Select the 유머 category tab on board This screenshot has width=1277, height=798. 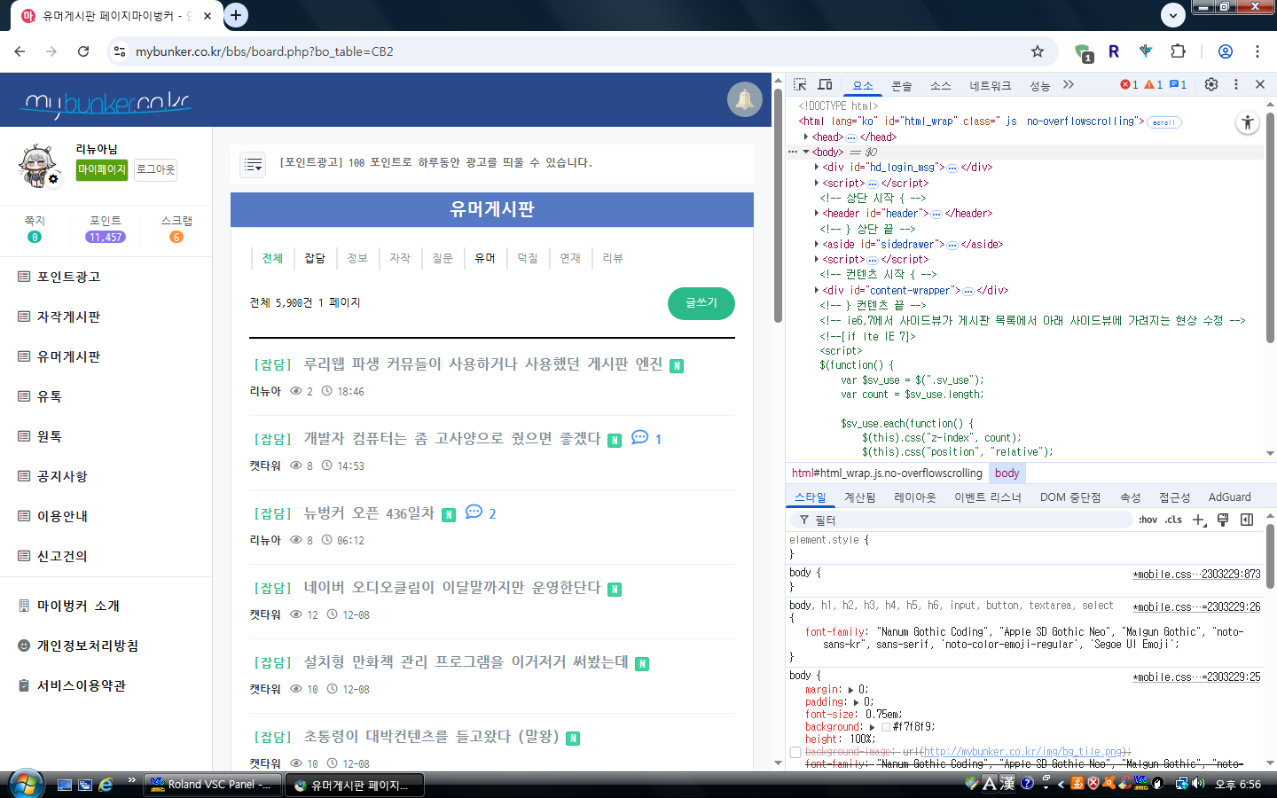click(484, 258)
